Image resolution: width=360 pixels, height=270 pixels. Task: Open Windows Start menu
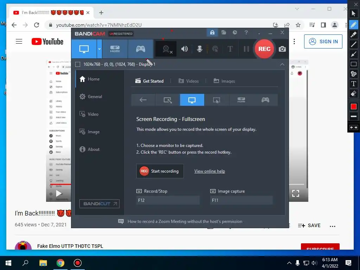[x=8, y=263]
